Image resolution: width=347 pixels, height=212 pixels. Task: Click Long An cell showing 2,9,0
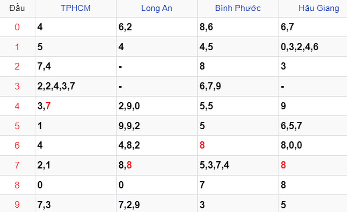pos(157,106)
